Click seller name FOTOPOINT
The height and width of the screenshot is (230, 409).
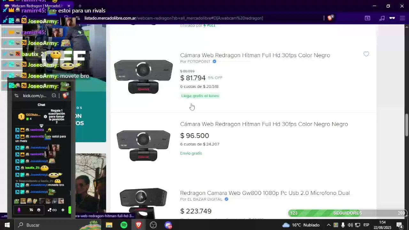[199, 61]
